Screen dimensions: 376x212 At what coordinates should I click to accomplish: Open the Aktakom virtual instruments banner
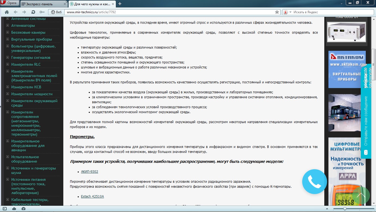(347, 69)
